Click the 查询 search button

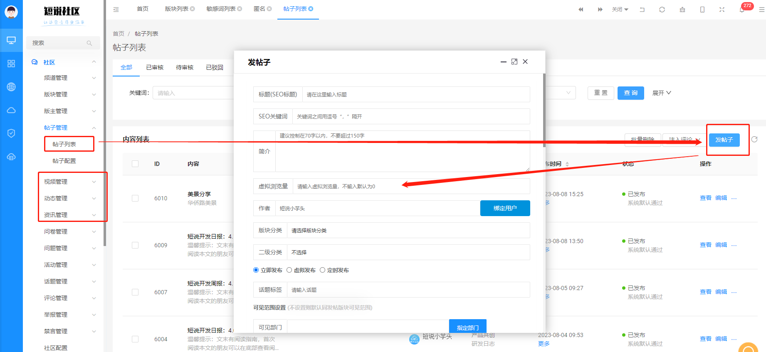point(631,93)
